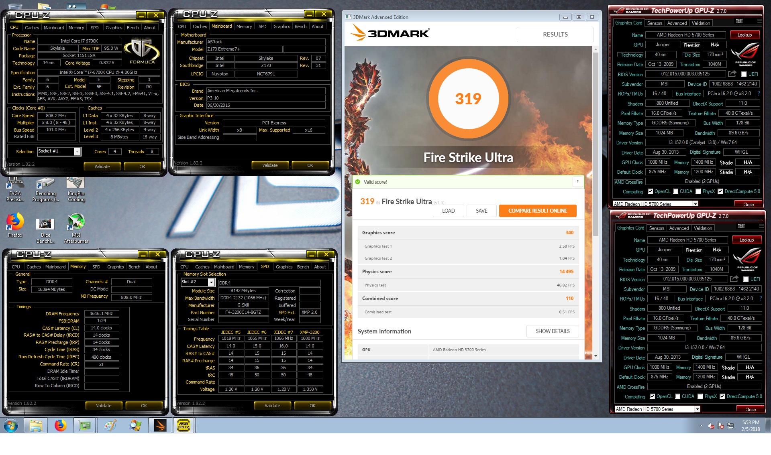Click the SAVE button in 3DMark
The image size is (771, 455).
tap(481, 211)
